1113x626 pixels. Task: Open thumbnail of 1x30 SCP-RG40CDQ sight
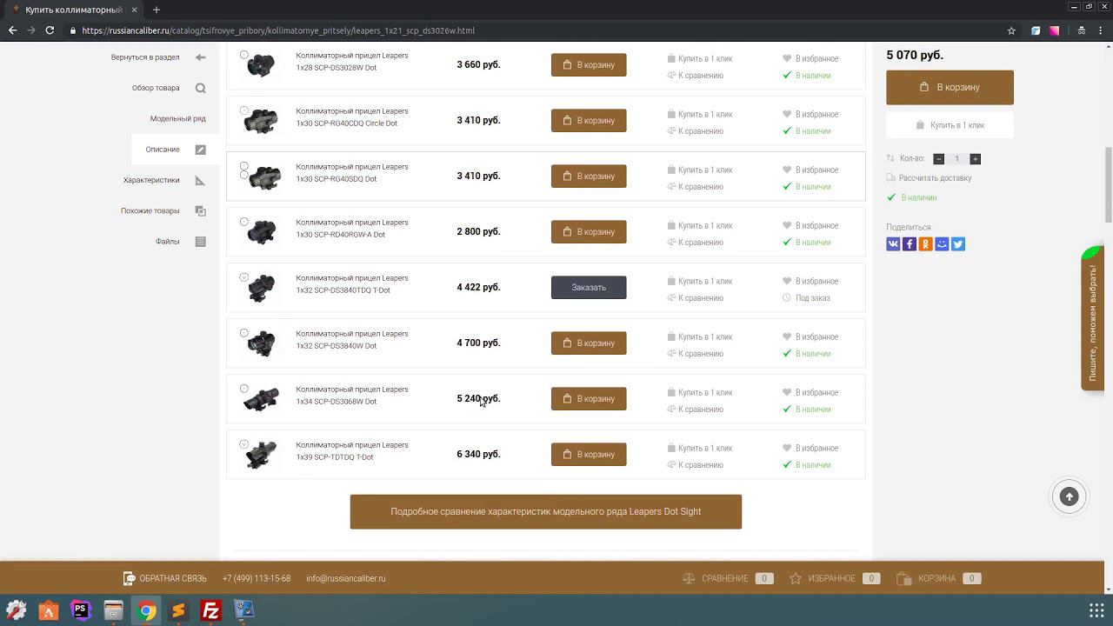261,121
